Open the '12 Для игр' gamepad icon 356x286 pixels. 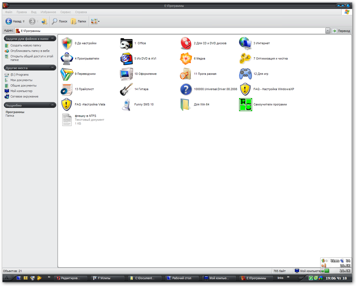[245, 74]
